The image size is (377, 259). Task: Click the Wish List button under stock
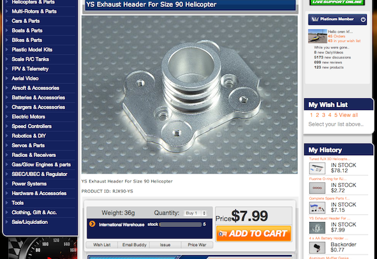coord(102,245)
